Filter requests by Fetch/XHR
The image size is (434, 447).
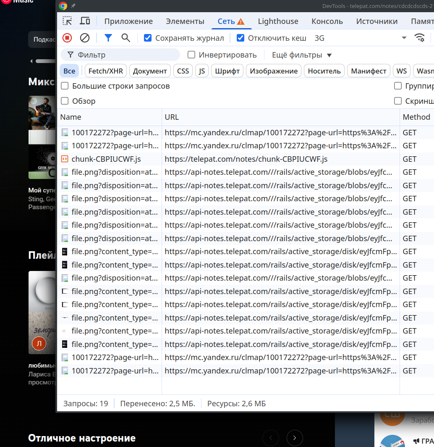pos(106,71)
